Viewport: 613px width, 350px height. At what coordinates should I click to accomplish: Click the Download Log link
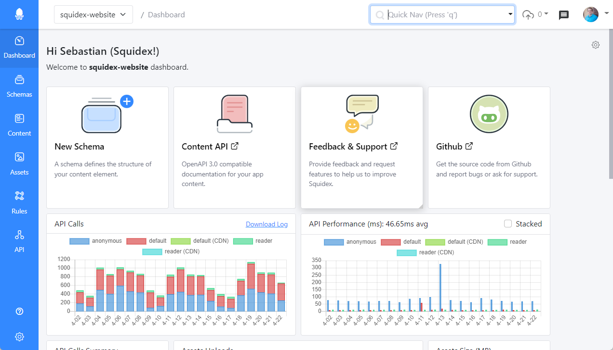pos(267,224)
